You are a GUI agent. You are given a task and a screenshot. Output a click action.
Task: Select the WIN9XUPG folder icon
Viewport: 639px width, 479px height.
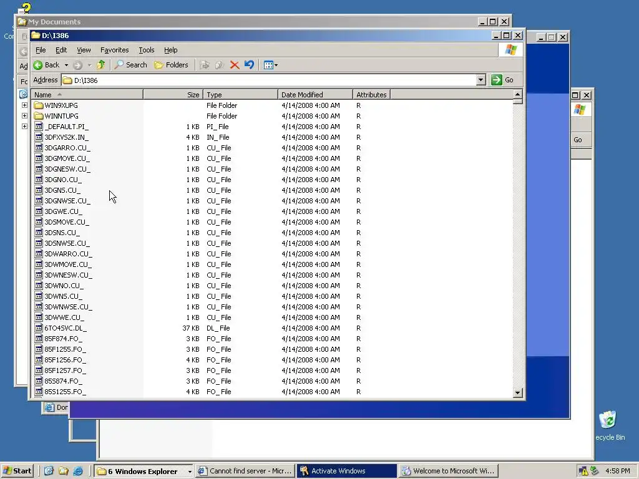(x=39, y=105)
